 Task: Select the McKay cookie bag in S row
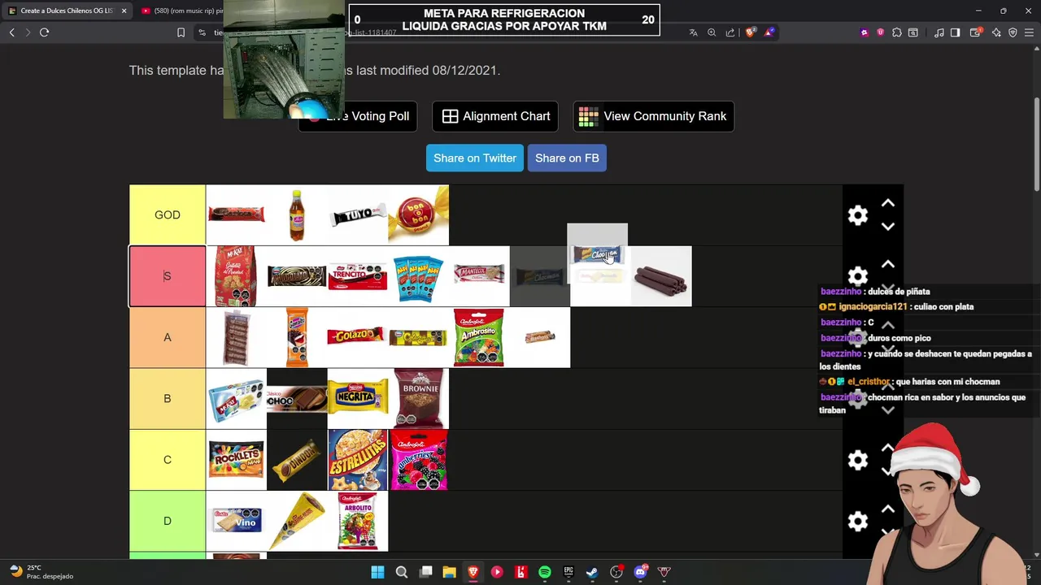click(x=236, y=276)
